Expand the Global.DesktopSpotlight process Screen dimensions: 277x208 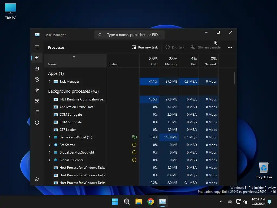pos(50,152)
